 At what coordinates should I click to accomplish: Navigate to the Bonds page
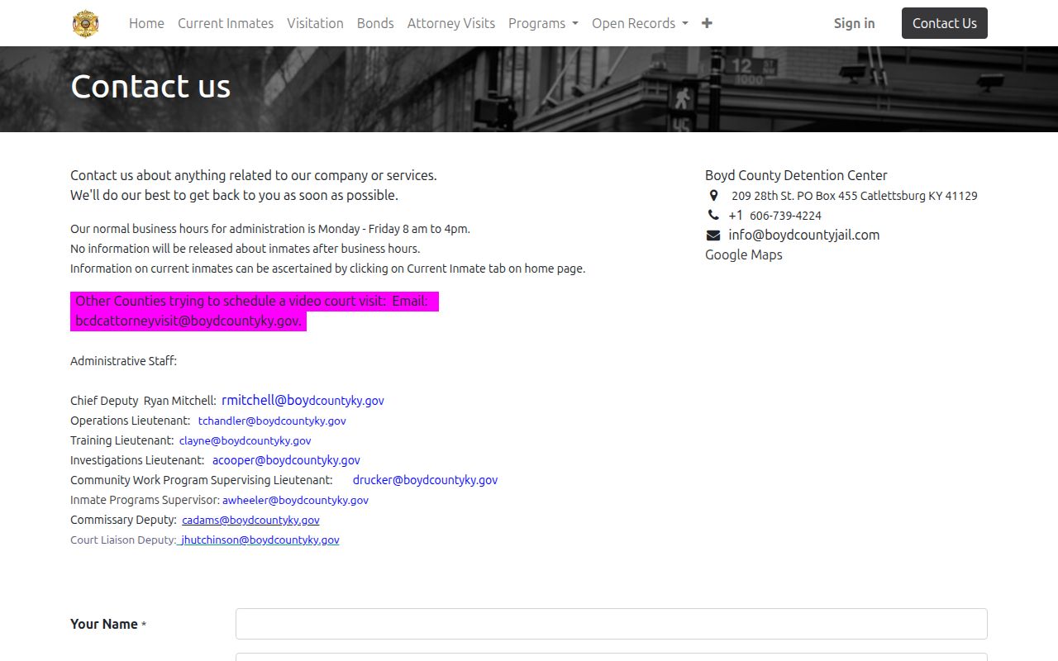[x=375, y=23]
